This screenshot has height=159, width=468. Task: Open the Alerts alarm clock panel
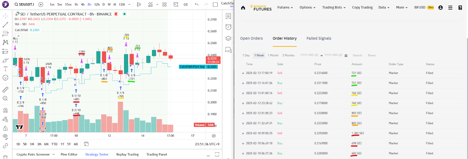click(x=228, y=27)
